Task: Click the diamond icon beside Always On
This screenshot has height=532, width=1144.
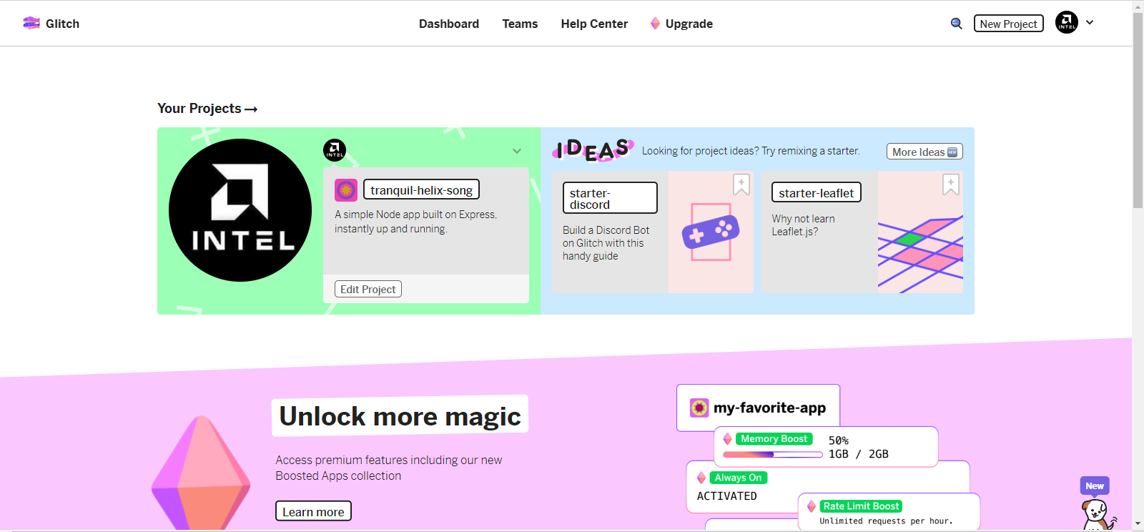Action: (x=701, y=478)
